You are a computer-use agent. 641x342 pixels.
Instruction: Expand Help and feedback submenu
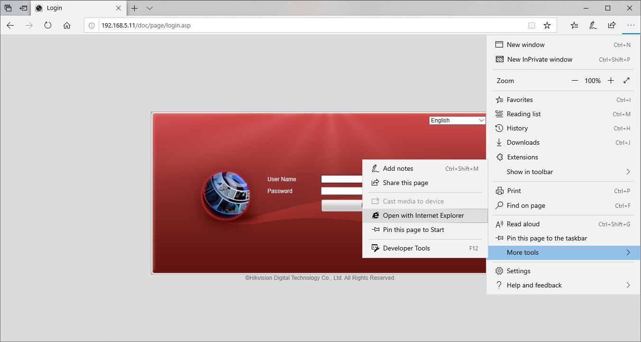(564, 285)
